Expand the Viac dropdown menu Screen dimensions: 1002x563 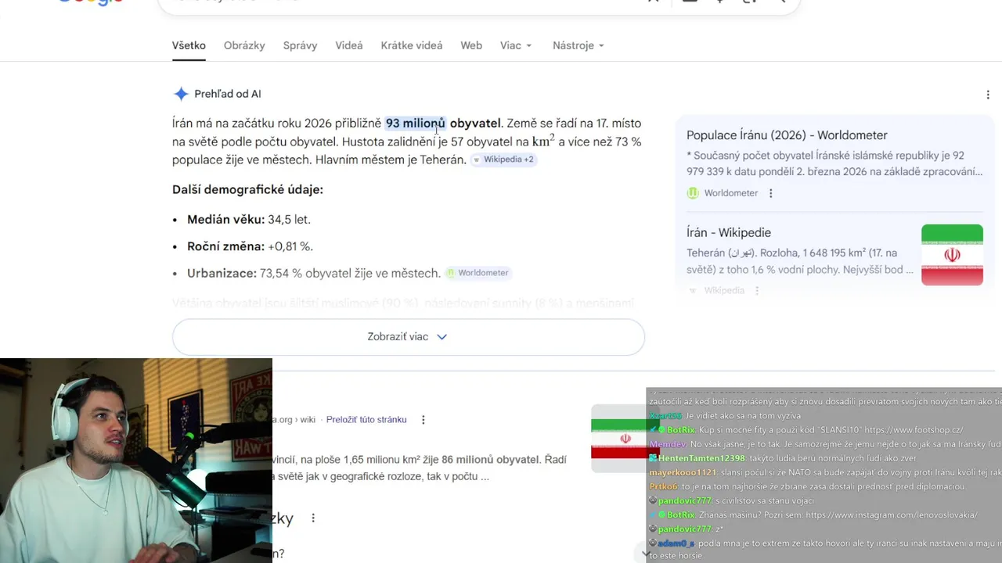coord(516,45)
